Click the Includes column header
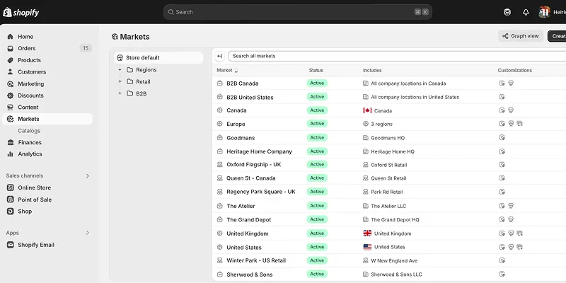This screenshot has width=566, height=283. [x=372, y=70]
